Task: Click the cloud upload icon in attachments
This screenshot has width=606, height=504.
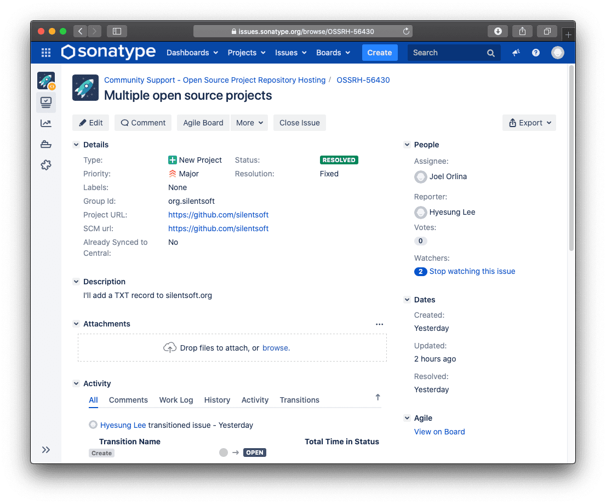Action: point(170,347)
